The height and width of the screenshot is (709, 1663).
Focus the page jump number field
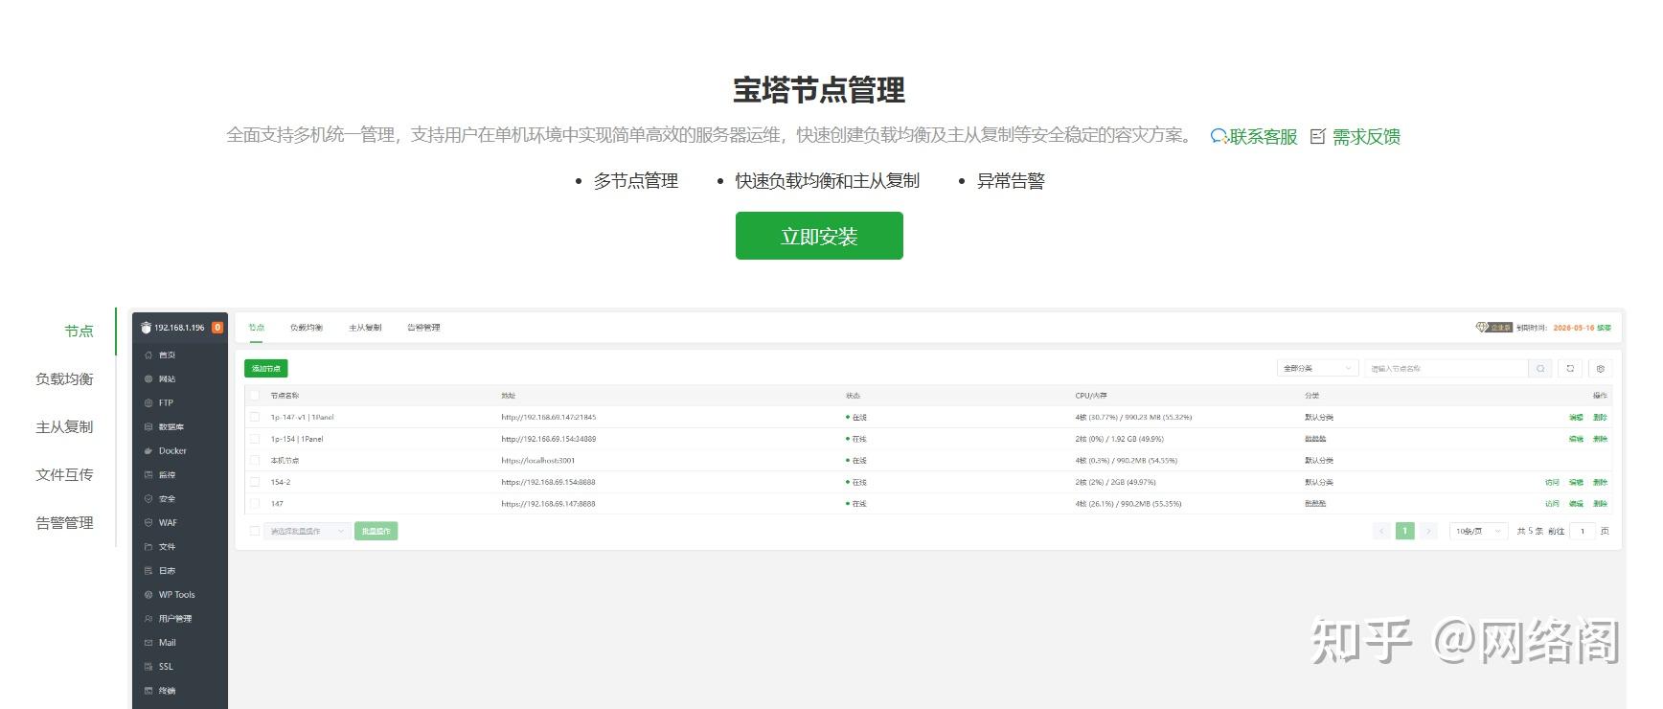[x=1583, y=531]
